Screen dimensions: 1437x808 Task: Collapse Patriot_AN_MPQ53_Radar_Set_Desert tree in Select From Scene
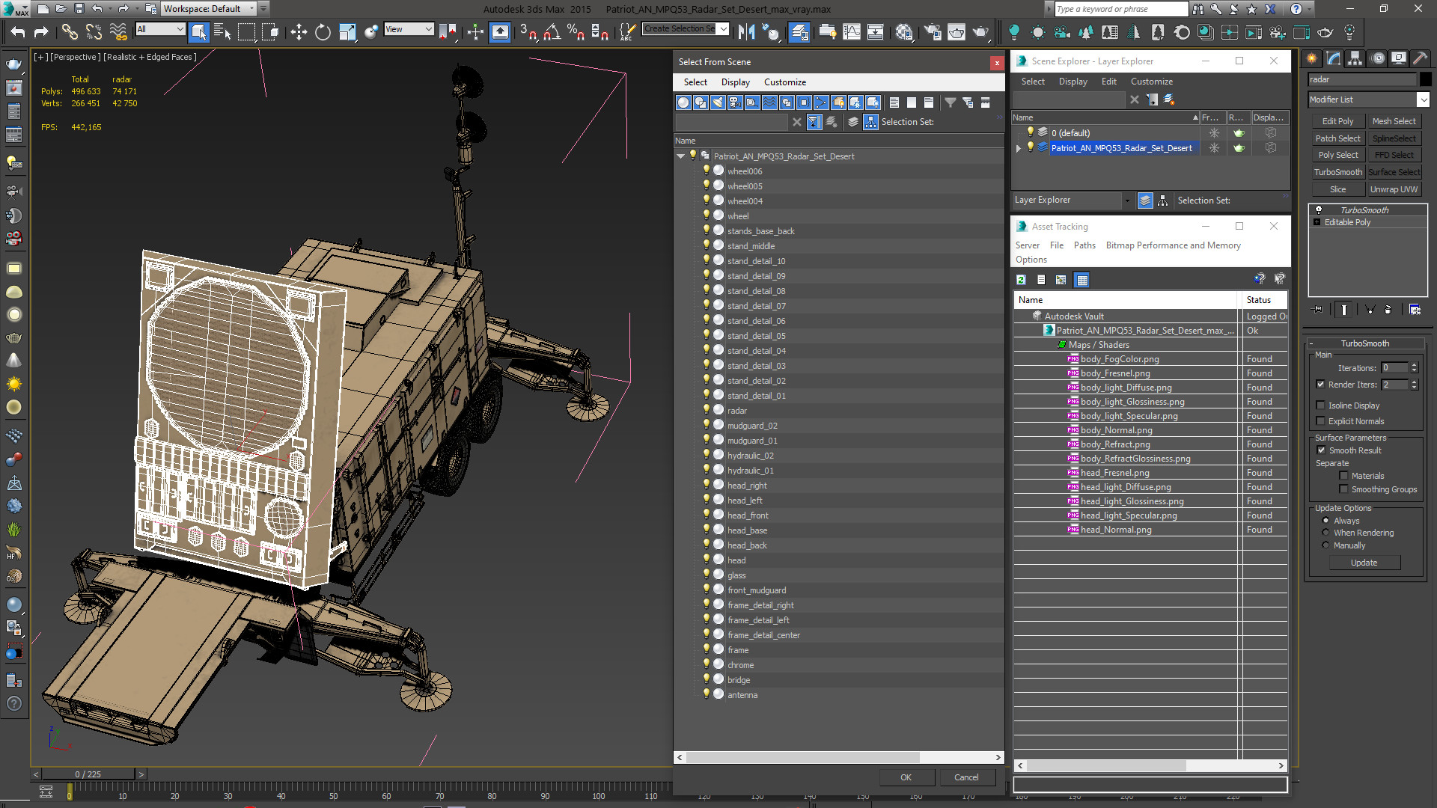680,156
